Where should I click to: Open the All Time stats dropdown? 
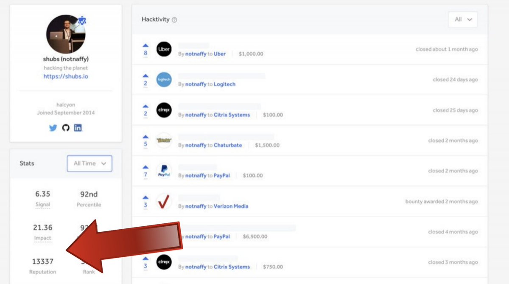point(89,163)
